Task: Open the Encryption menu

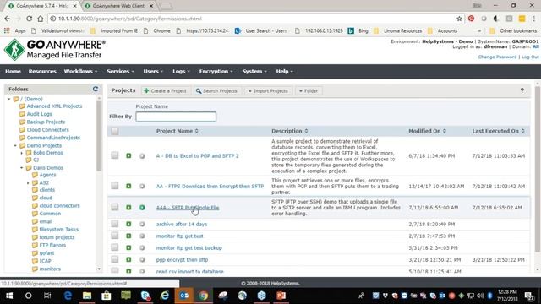Action: point(216,71)
